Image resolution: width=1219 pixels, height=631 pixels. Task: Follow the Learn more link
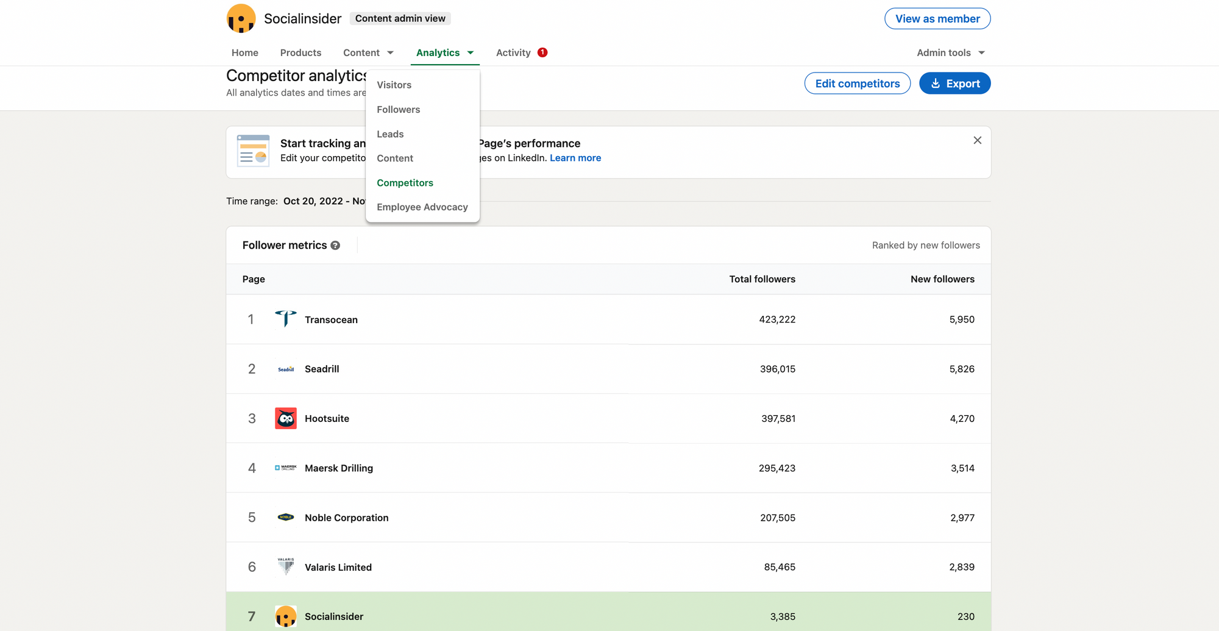(575, 158)
